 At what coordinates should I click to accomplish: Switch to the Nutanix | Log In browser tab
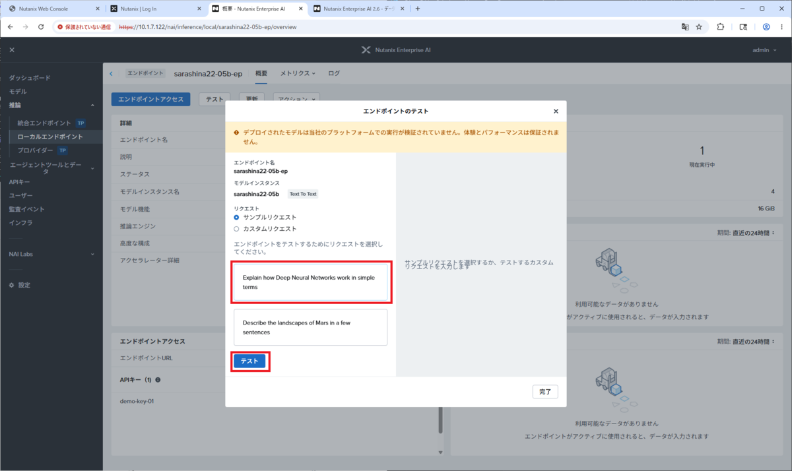[x=156, y=9]
